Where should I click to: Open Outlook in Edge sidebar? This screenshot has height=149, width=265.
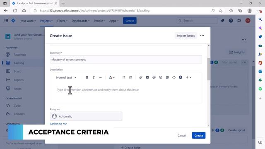tap(260, 71)
